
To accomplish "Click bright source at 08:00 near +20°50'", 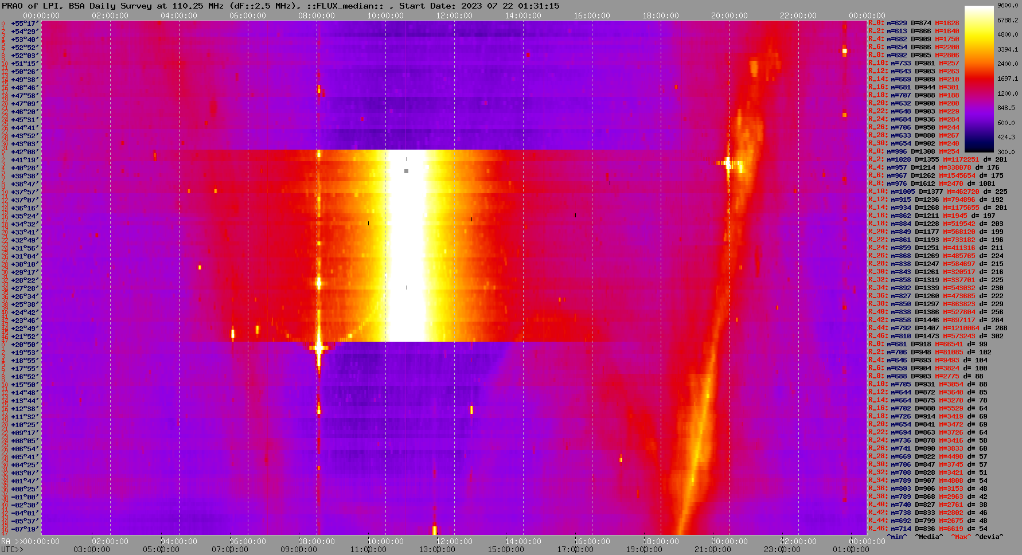I will coord(319,348).
